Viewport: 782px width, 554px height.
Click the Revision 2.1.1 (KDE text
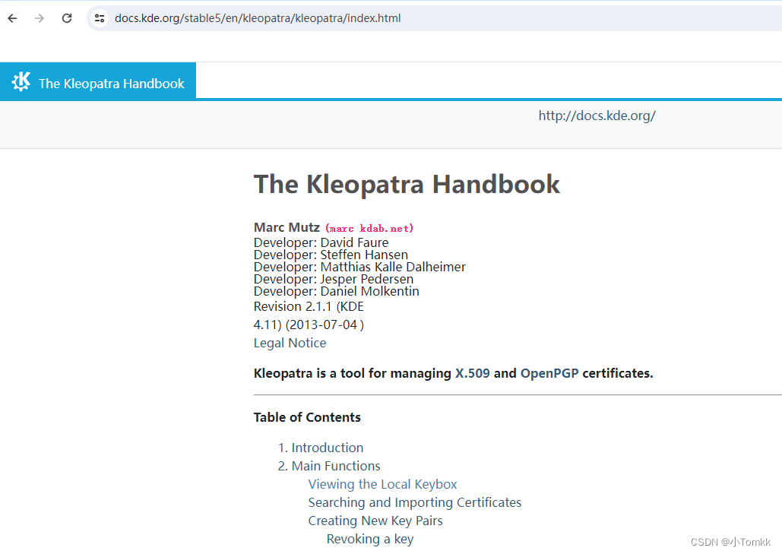point(309,307)
